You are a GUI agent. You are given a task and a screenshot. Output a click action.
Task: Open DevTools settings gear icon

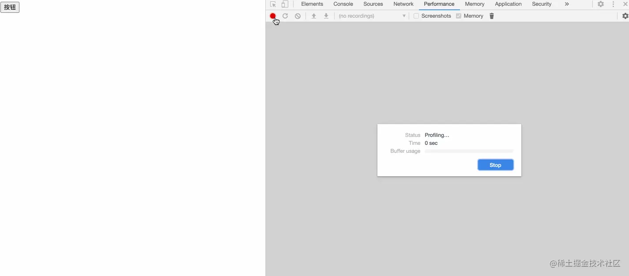(601, 4)
